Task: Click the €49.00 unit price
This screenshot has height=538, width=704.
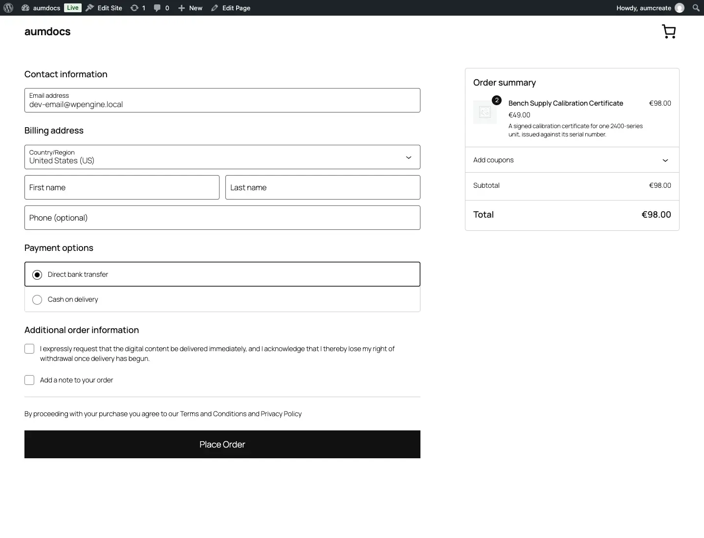Action: tap(519, 115)
